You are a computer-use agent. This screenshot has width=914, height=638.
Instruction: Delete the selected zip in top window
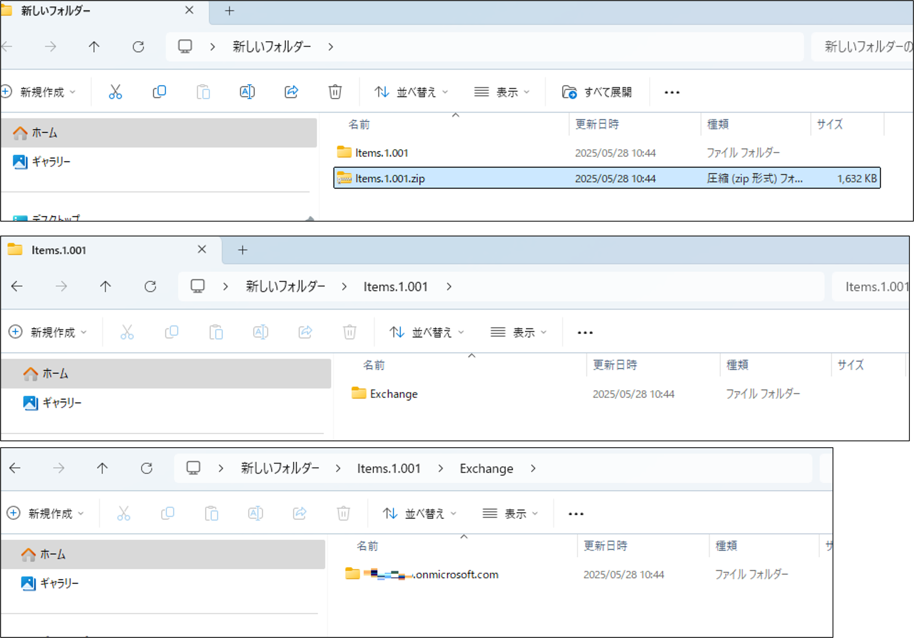[x=335, y=92]
